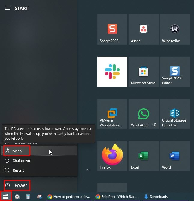This screenshot has width=194, height=201.
Task: Click the Windows Start button
Action: (x=6, y=197)
